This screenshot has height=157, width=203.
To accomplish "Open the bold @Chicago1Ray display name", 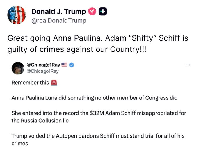I will click(x=43, y=65).
